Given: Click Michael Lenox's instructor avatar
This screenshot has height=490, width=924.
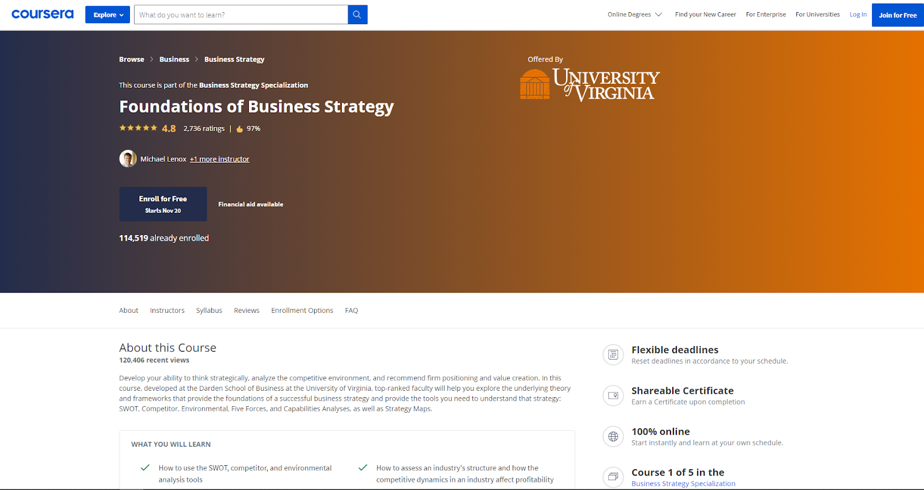Looking at the screenshot, I should click(128, 159).
